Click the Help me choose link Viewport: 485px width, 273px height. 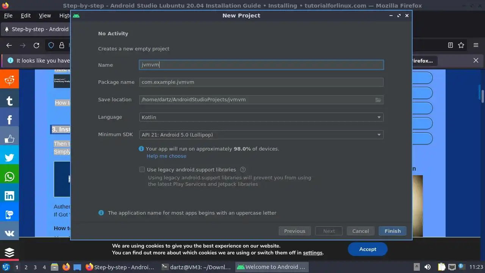(x=166, y=156)
